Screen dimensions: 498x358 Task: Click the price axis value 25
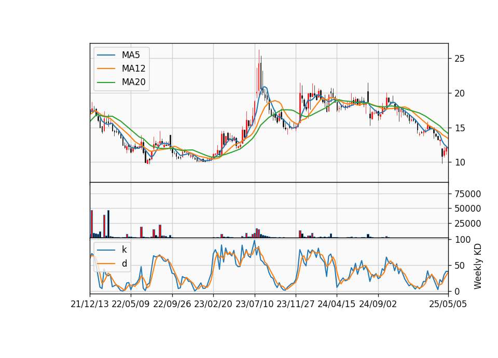460,59
